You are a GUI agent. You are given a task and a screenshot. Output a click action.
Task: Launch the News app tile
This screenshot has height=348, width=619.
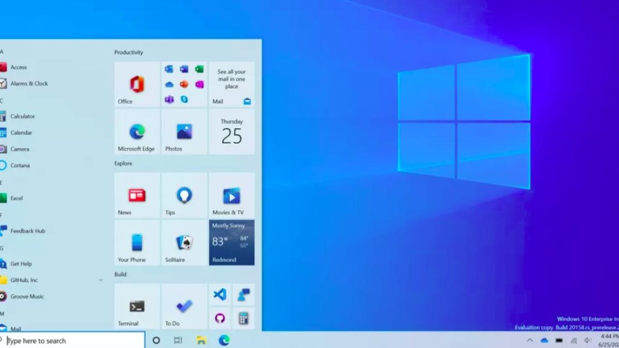(x=136, y=196)
